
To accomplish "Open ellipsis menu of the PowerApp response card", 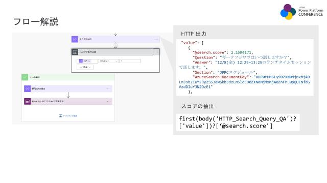I will [109, 102].
